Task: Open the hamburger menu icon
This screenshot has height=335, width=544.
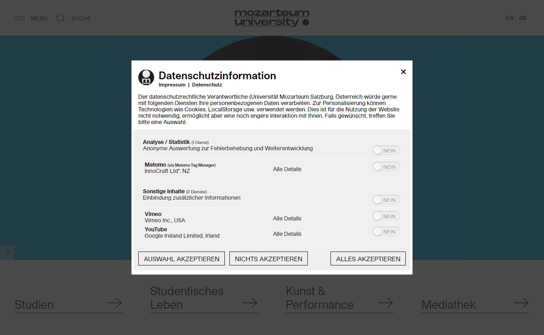Action: [x=20, y=19]
